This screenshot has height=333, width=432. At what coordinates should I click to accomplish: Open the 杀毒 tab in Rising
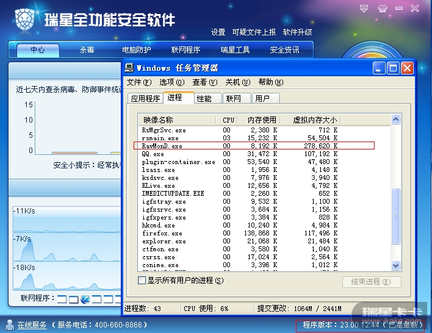[87, 50]
